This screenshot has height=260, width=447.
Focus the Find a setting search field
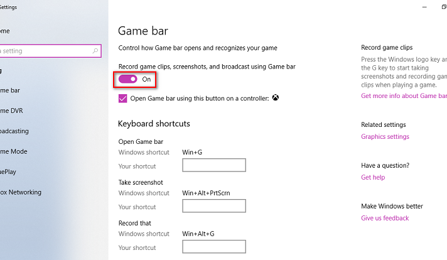click(x=50, y=51)
